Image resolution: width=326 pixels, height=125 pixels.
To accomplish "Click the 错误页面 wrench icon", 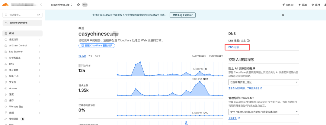I will pyautogui.click(x=6, y=119).
